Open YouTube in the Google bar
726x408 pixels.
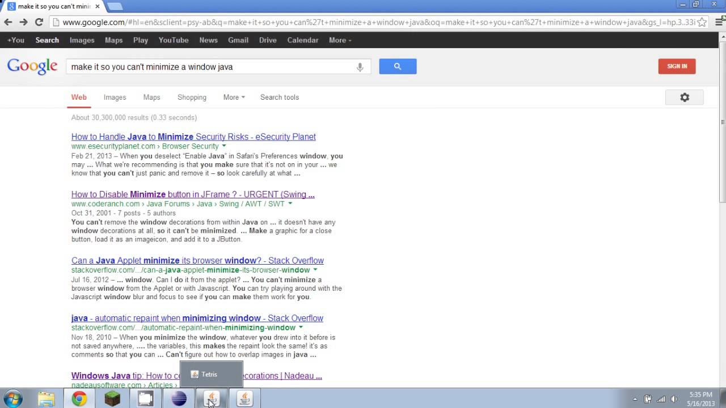(x=174, y=40)
